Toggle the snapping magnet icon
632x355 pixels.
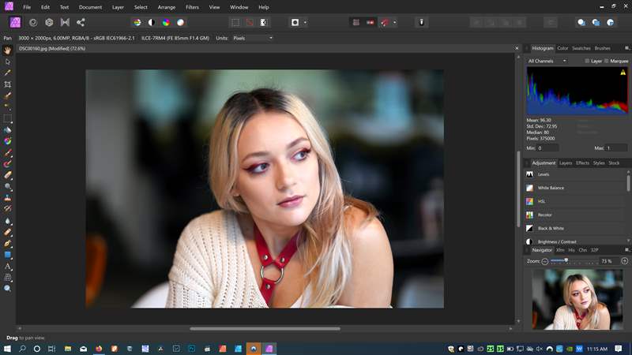coord(385,23)
